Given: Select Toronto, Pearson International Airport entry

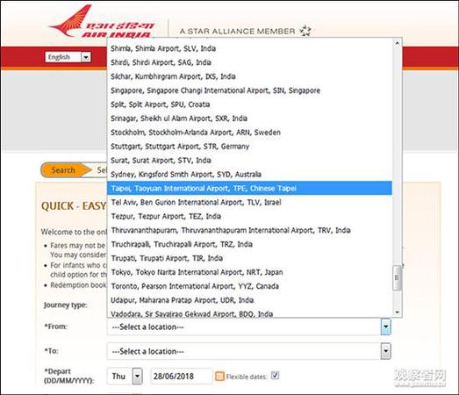Looking at the screenshot, I should (x=250, y=286).
